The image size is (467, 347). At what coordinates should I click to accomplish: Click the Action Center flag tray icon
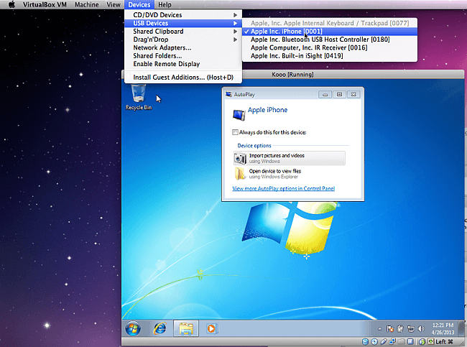(x=390, y=329)
